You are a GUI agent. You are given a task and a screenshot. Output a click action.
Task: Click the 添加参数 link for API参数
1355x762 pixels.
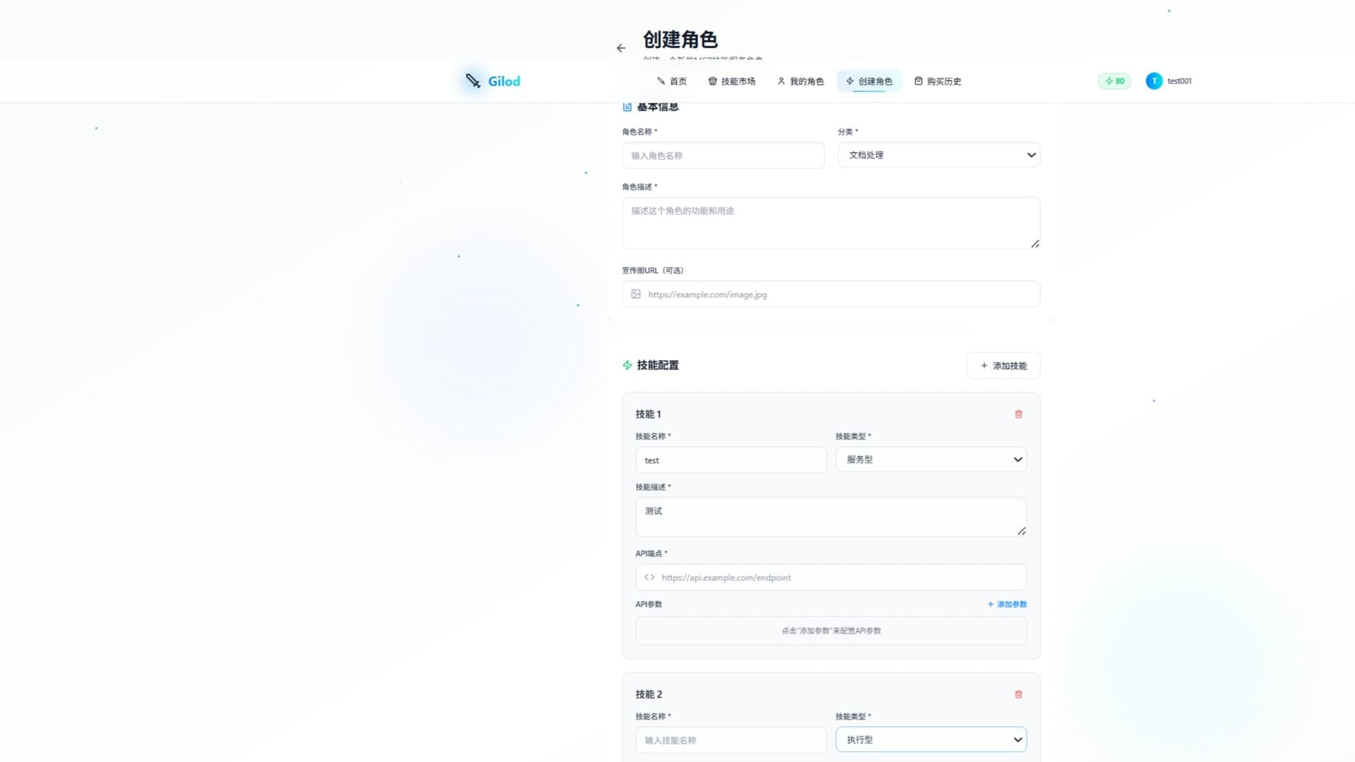click(1006, 604)
